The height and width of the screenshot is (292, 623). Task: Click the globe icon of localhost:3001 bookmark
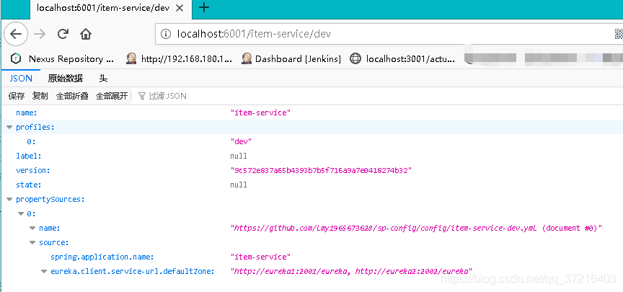tap(355, 59)
